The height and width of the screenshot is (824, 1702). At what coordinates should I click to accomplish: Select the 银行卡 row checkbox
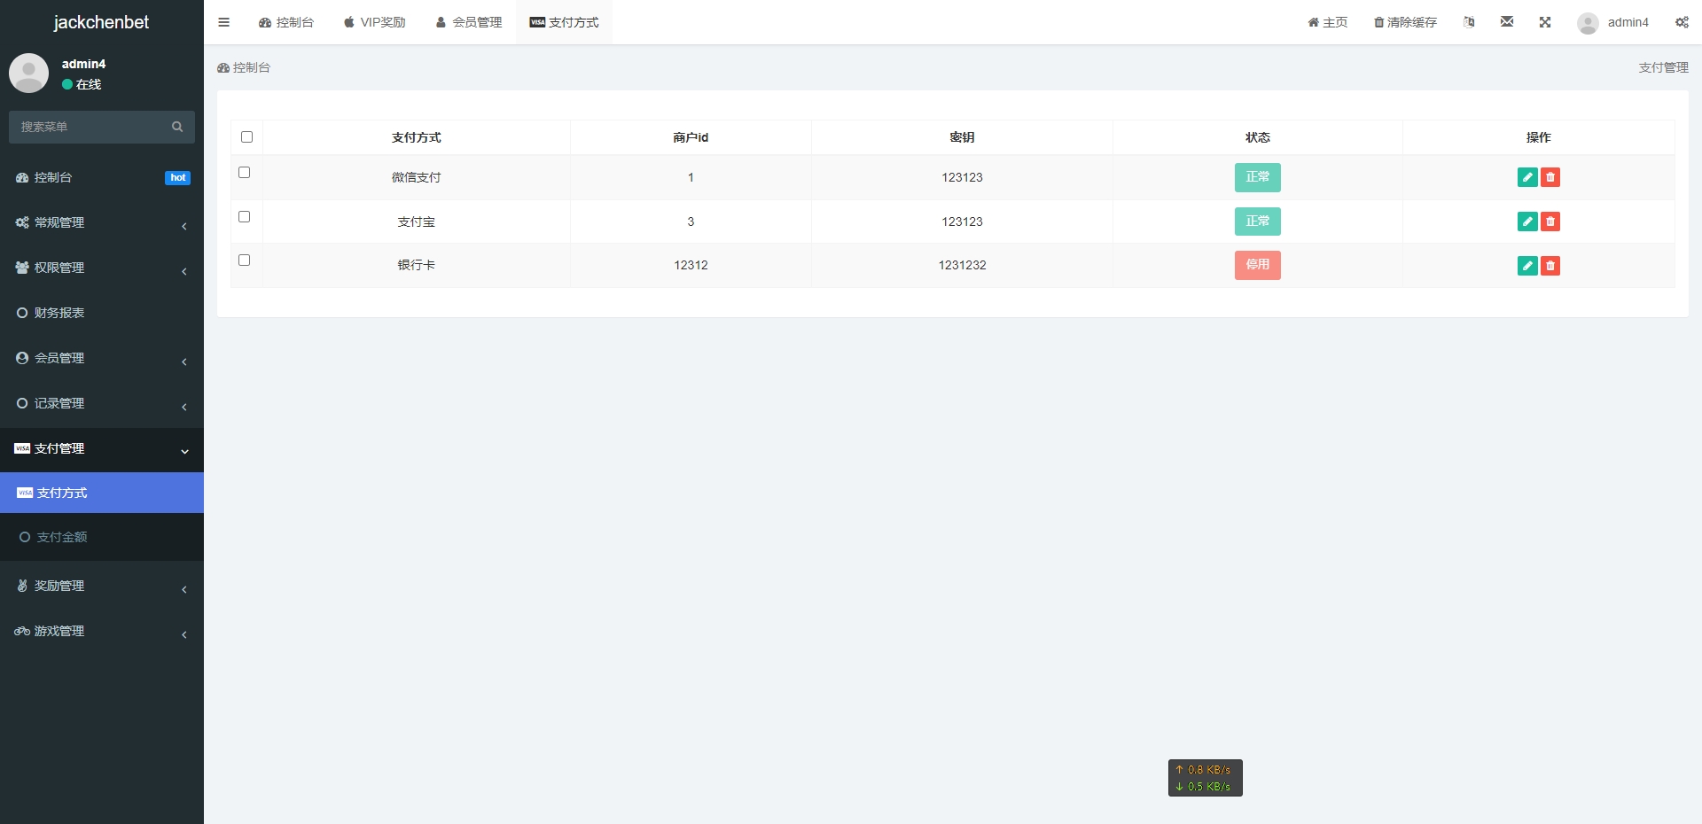pos(245,260)
